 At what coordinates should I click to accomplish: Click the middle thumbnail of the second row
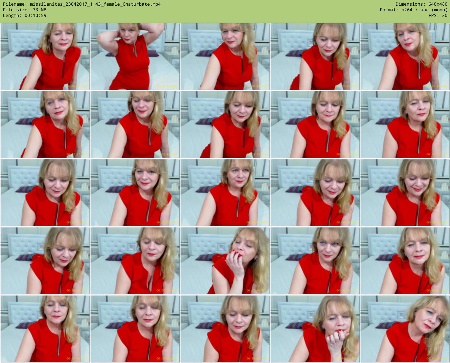[x=225, y=125]
